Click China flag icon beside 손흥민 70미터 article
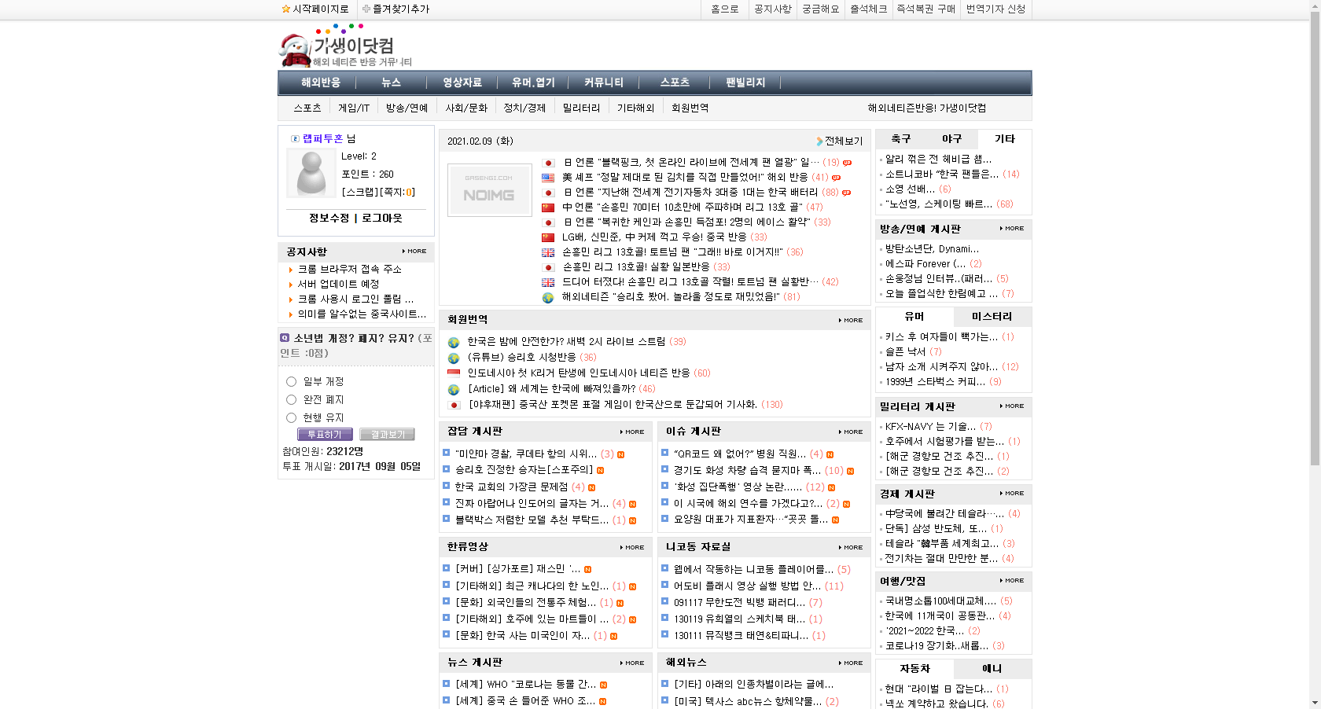This screenshot has width=1321, height=709. 548,208
